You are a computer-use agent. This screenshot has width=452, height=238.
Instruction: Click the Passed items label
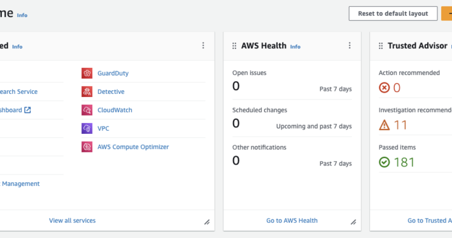click(397, 147)
